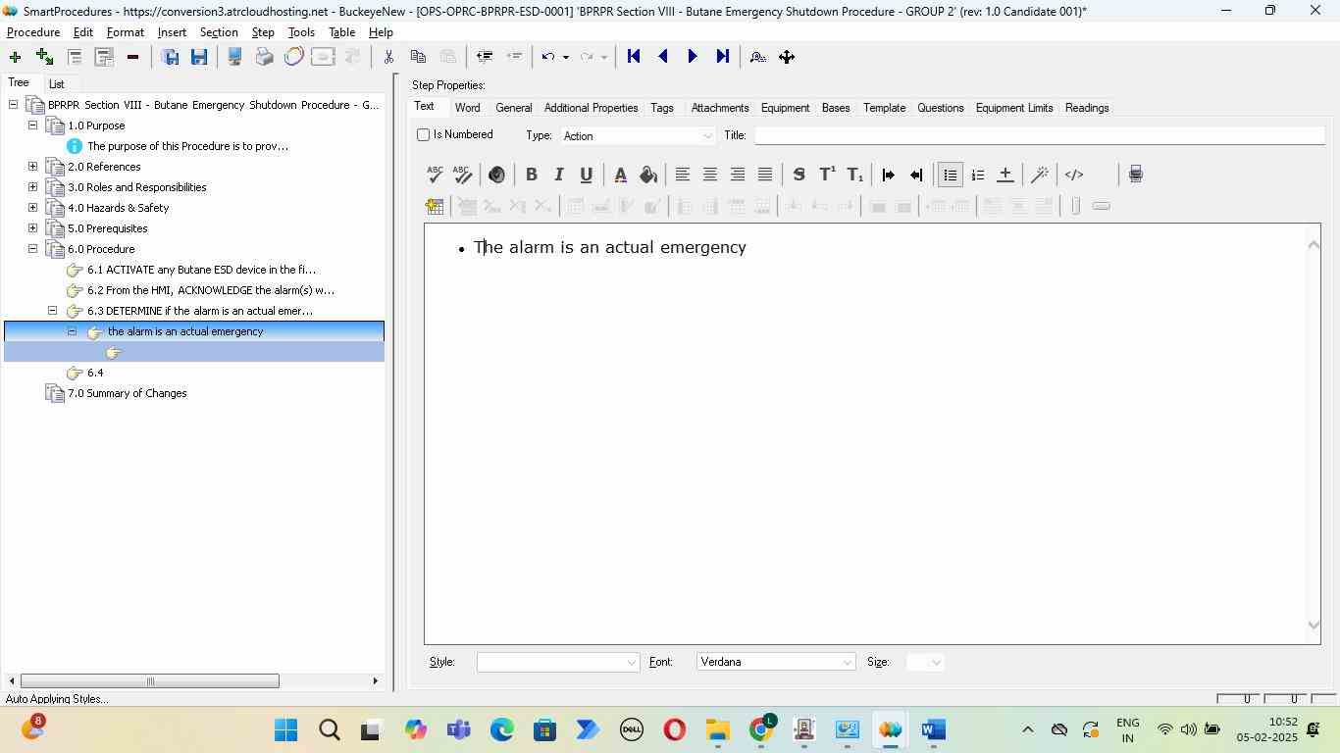Select 7.0 Summary of Changes tree item

(127, 393)
